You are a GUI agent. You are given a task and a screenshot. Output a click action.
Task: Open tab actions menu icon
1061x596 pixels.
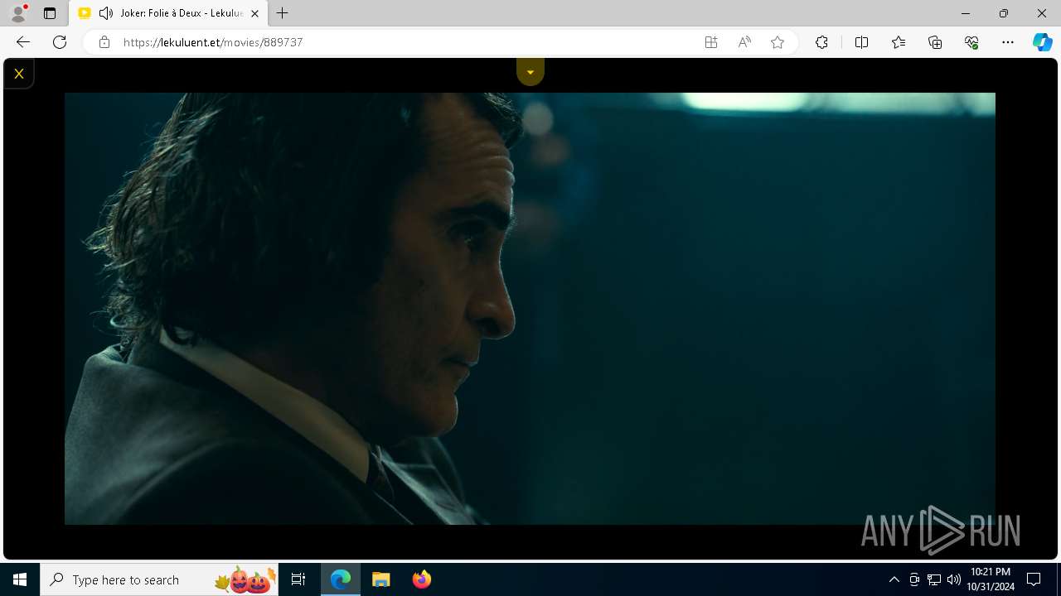50,13
